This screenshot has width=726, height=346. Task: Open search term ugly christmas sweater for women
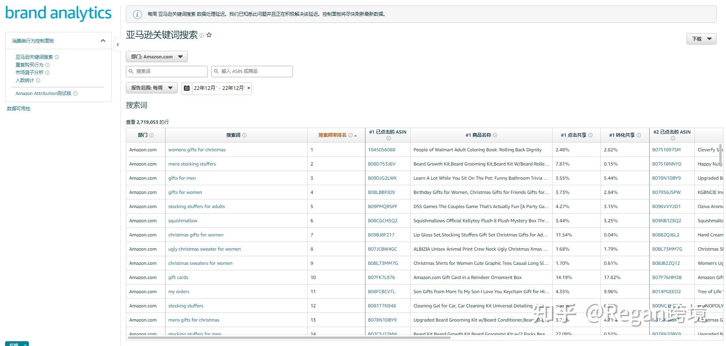[204, 249]
